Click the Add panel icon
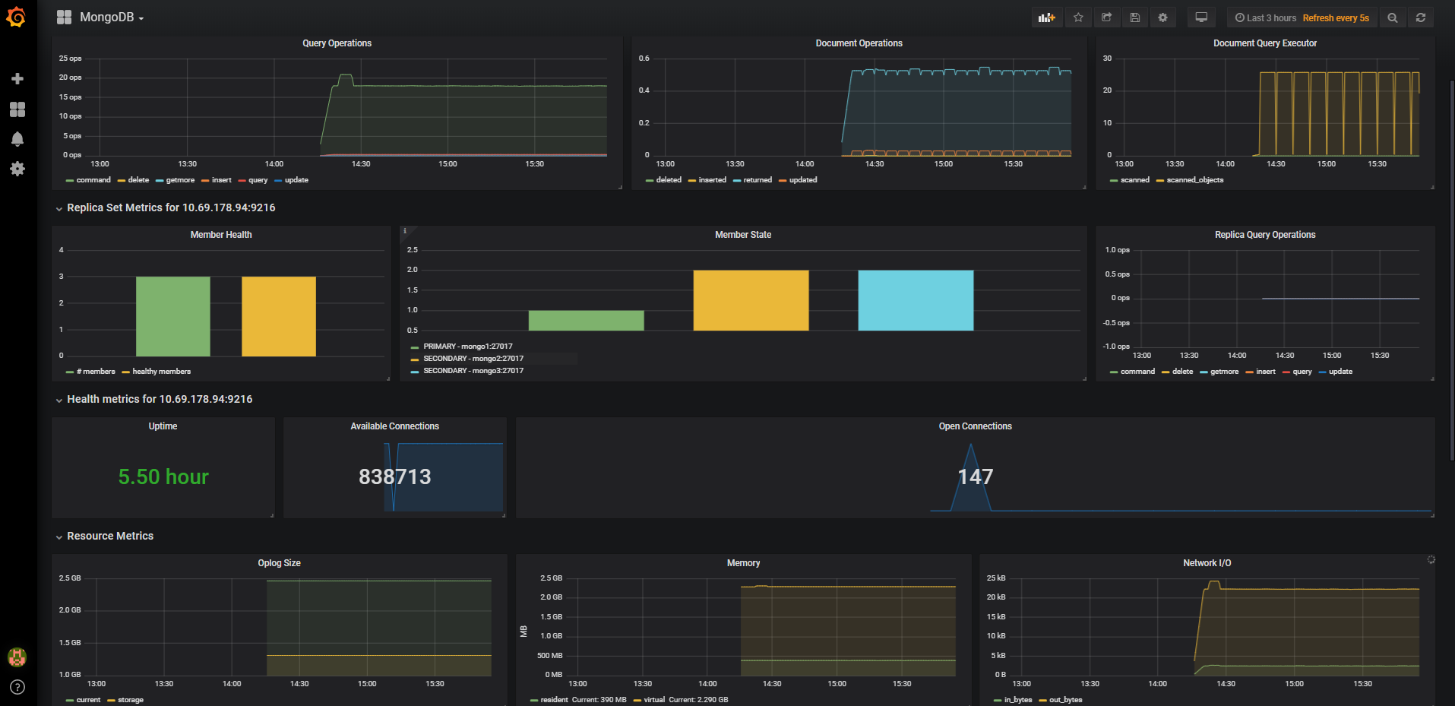This screenshot has width=1455, height=706. click(1047, 17)
